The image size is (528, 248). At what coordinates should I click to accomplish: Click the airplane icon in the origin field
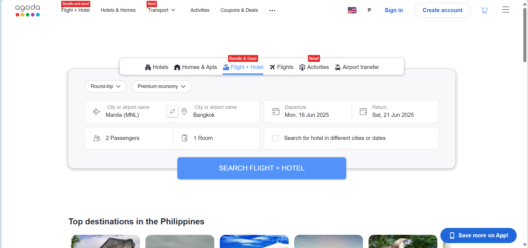[x=97, y=111]
